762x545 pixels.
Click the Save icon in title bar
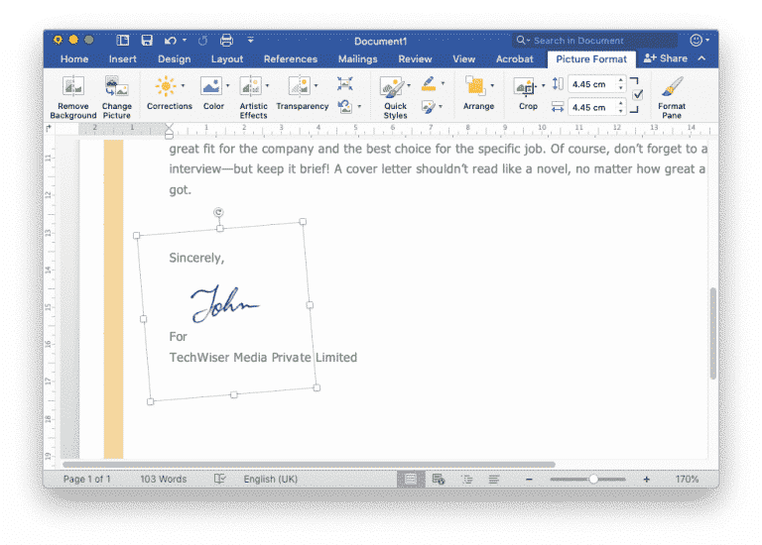pos(147,41)
